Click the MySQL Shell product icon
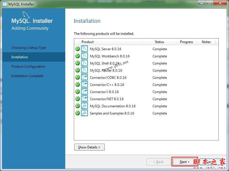229x171 pixels. pos(84,63)
